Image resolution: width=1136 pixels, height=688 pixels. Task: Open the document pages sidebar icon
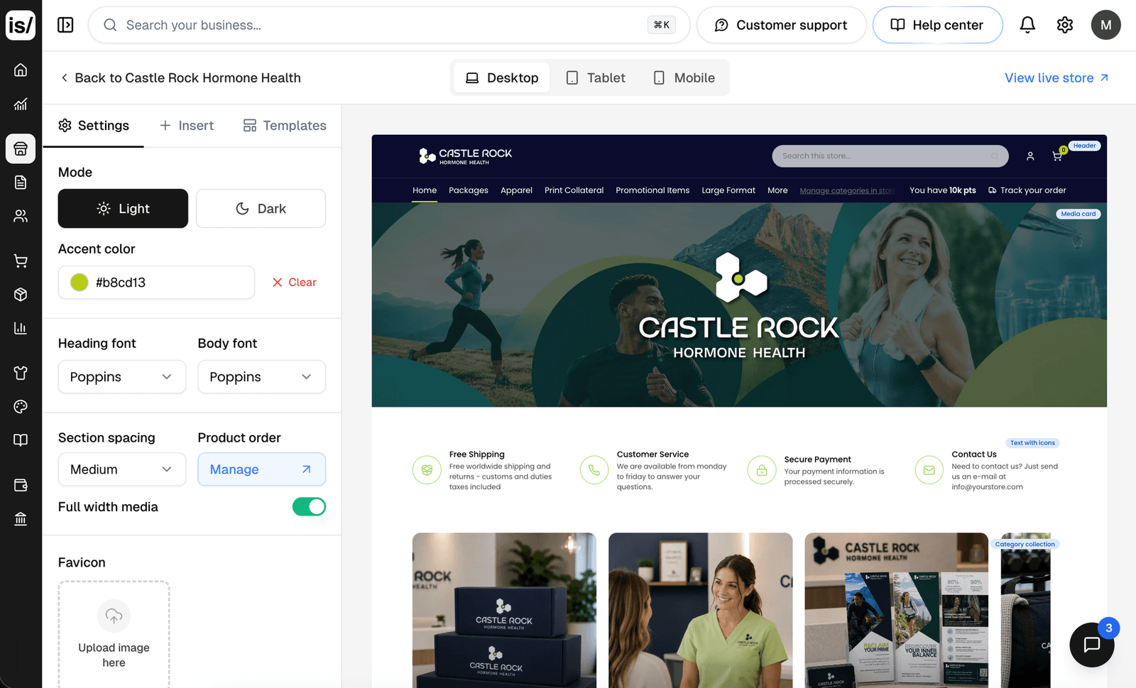(21, 182)
